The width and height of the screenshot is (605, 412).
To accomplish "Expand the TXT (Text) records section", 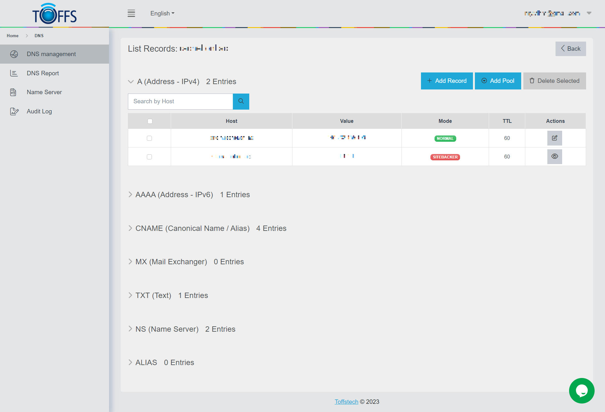I will [153, 295].
